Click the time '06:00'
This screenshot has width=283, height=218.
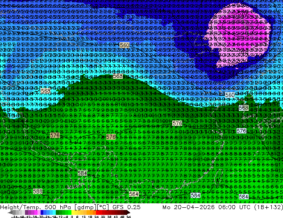tap(227, 207)
